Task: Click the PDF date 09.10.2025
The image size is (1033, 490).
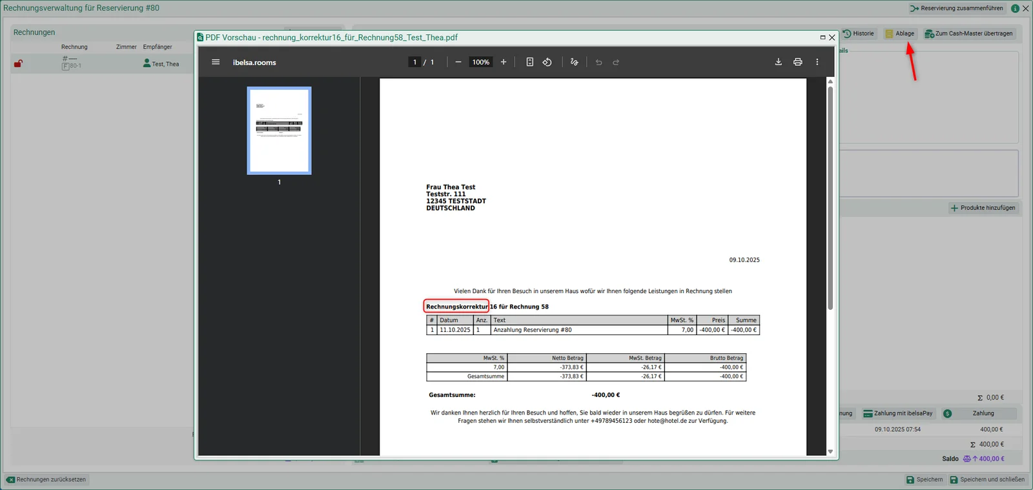Action: [x=744, y=260]
